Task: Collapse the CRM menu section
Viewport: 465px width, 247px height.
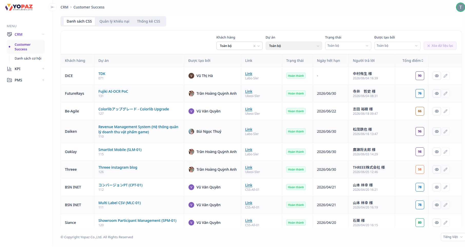Action: [x=43, y=34]
